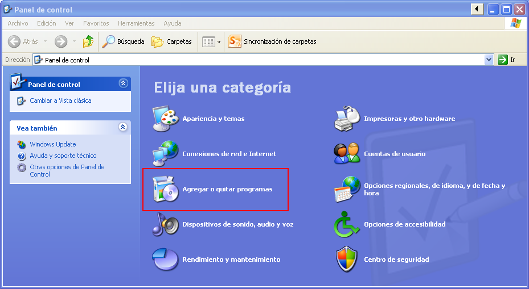
Task: Open the Windows Update link
Action: click(x=52, y=144)
